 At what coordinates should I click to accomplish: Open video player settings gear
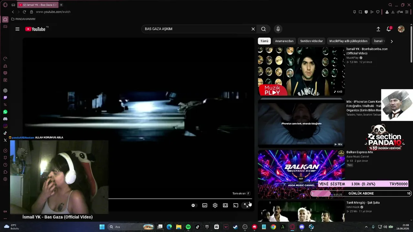(x=215, y=205)
